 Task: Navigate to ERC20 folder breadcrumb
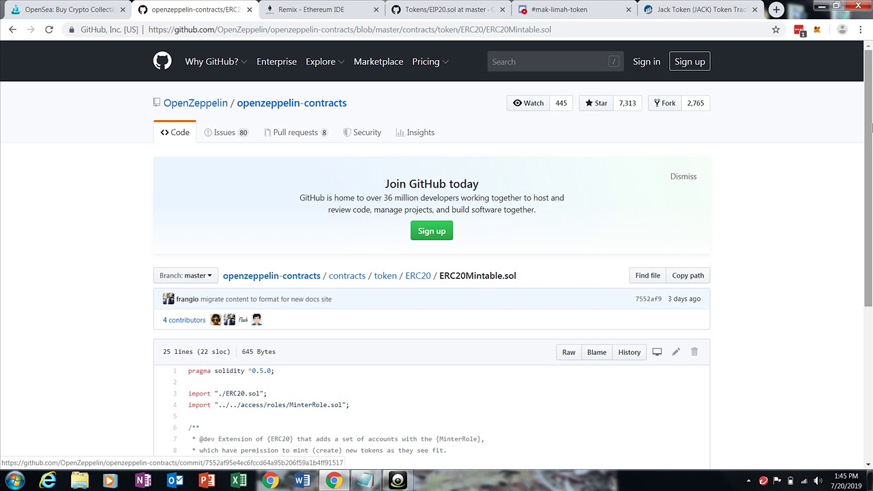(418, 276)
